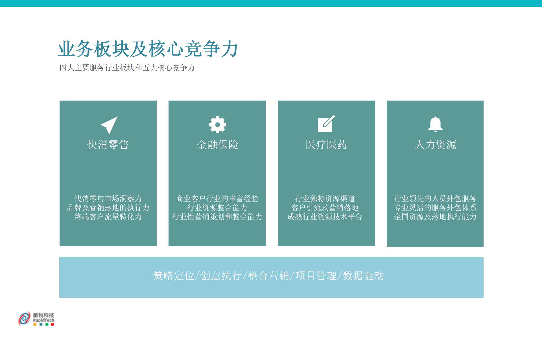The image size is (542, 339).
Task: Click the line 行业性营销策划和整合能力
Action: pos(217,217)
